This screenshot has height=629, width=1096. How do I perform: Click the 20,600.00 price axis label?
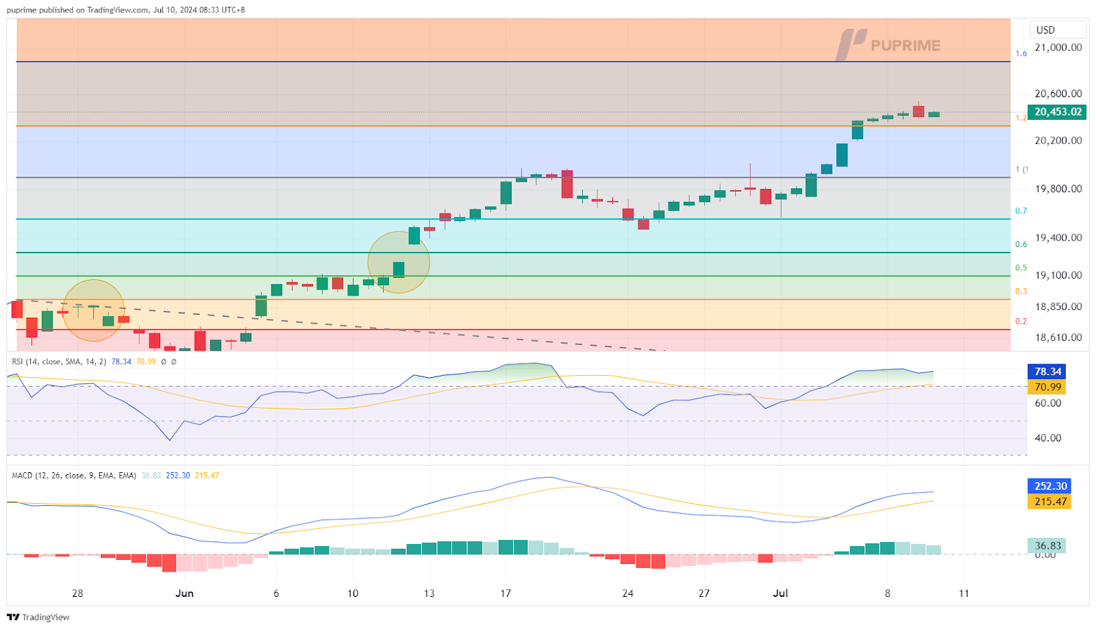tap(1058, 94)
